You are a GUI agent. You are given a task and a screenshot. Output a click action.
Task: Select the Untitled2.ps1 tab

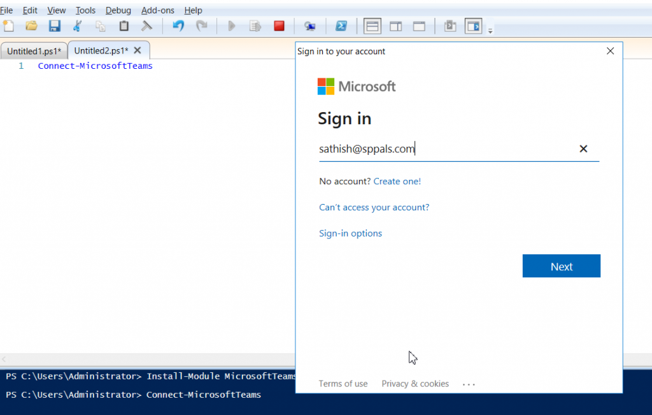pyautogui.click(x=101, y=50)
